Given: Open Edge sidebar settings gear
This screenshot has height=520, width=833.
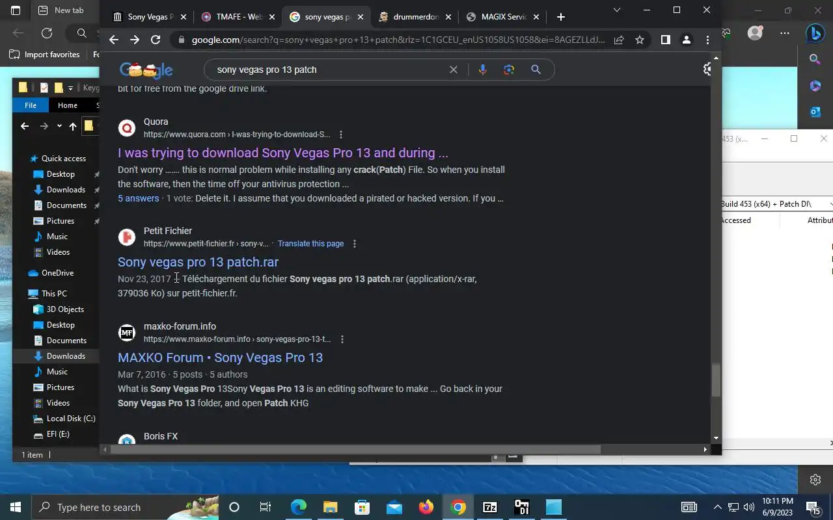Looking at the screenshot, I should 815,480.
